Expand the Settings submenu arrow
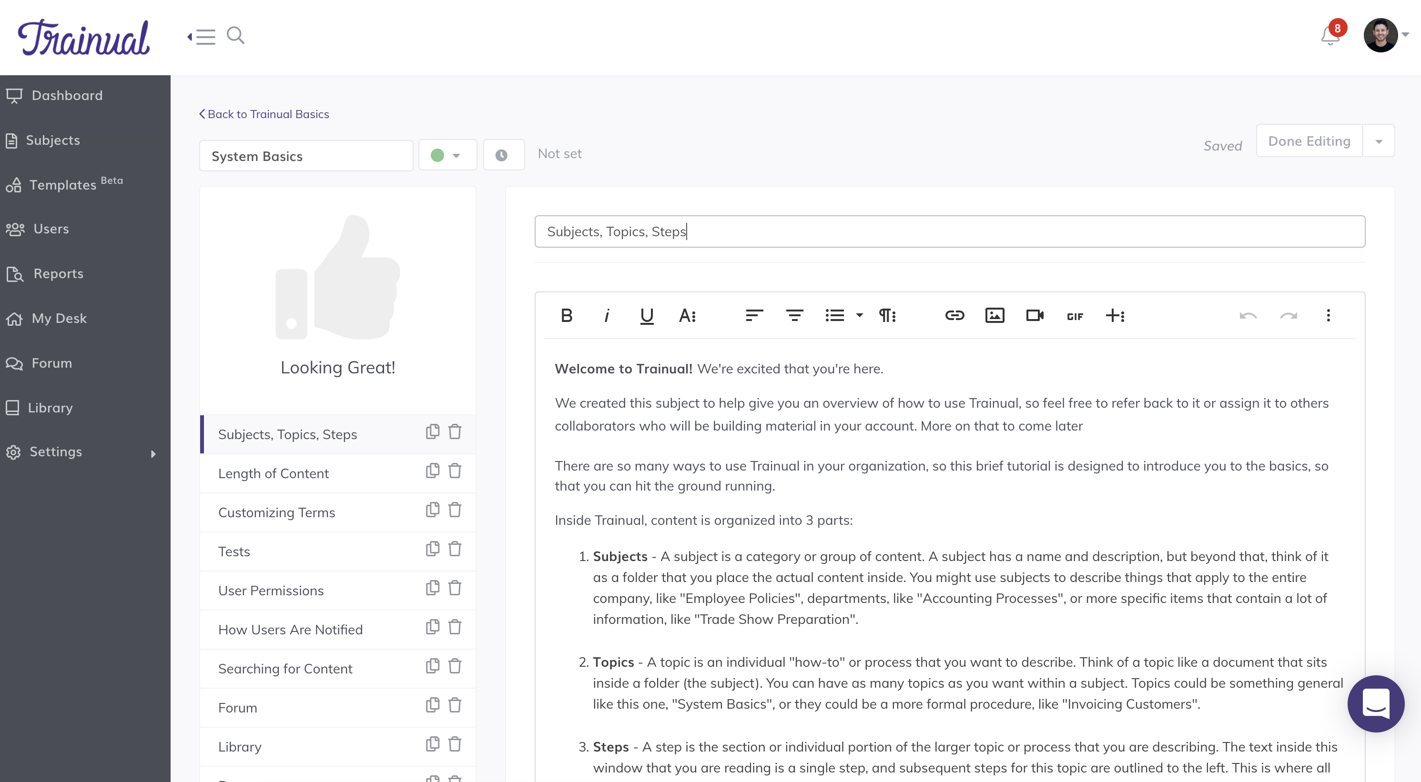1421x782 pixels. (x=153, y=453)
